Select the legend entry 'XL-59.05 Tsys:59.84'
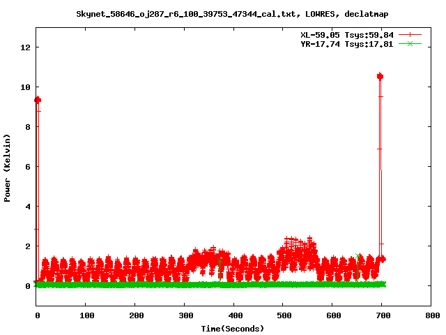The image size is (446, 335). pos(347,35)
